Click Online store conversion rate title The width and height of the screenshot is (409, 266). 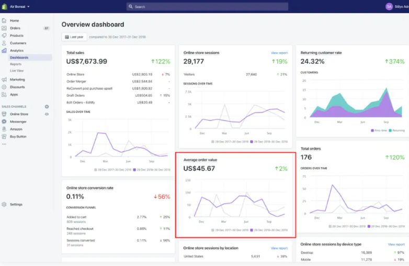(x=90, y=188)
